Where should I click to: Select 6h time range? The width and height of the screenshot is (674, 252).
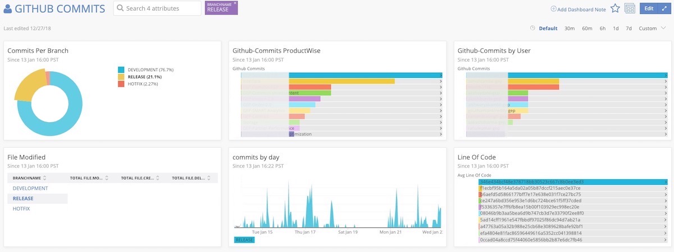(602, 29)
